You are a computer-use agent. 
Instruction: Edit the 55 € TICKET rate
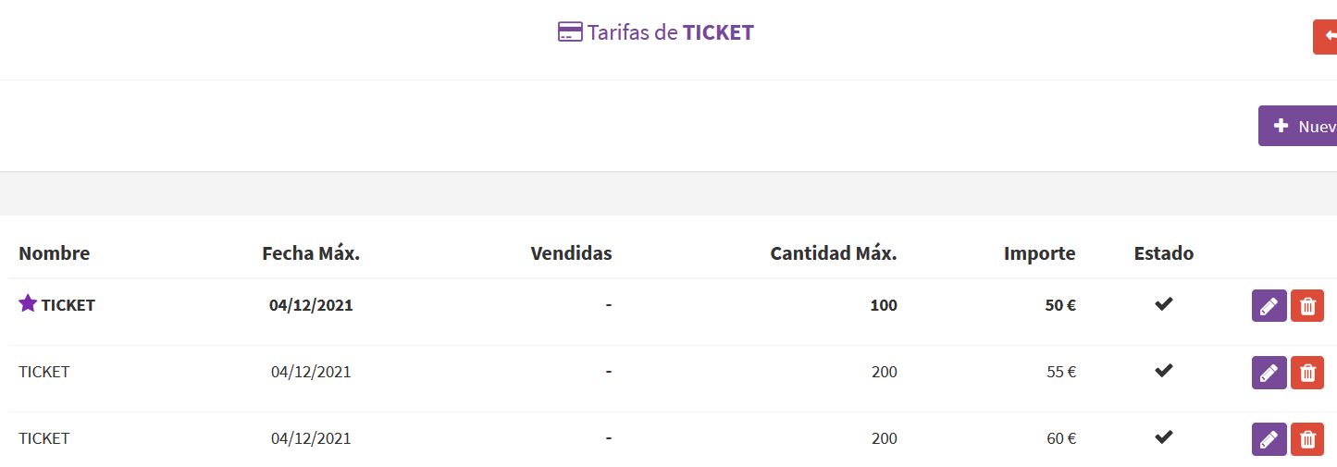[1269, 372]
